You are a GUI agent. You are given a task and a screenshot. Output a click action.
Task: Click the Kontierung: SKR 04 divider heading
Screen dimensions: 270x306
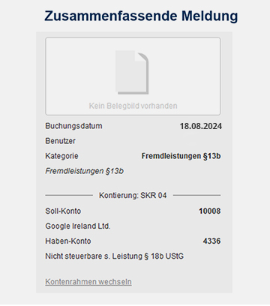[x=133, y=195]
